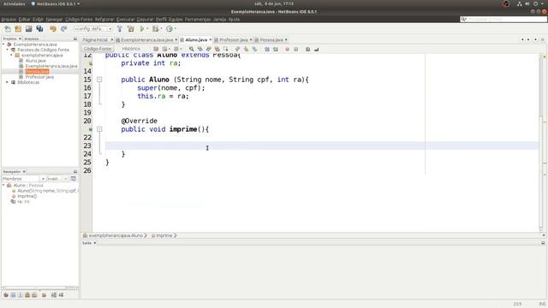The height and width of the screenshot is (308, 548).
Task: Click the Stop Macro Recording icon
Action: coord(296,50)
